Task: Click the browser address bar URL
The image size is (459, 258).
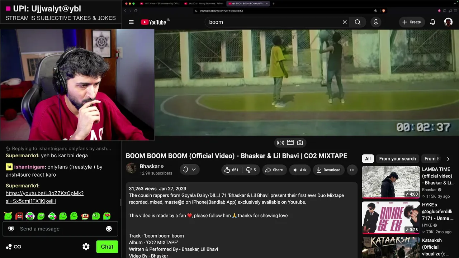Action: [221, 11]
